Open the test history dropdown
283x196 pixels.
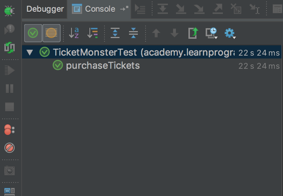click(211, 33)
